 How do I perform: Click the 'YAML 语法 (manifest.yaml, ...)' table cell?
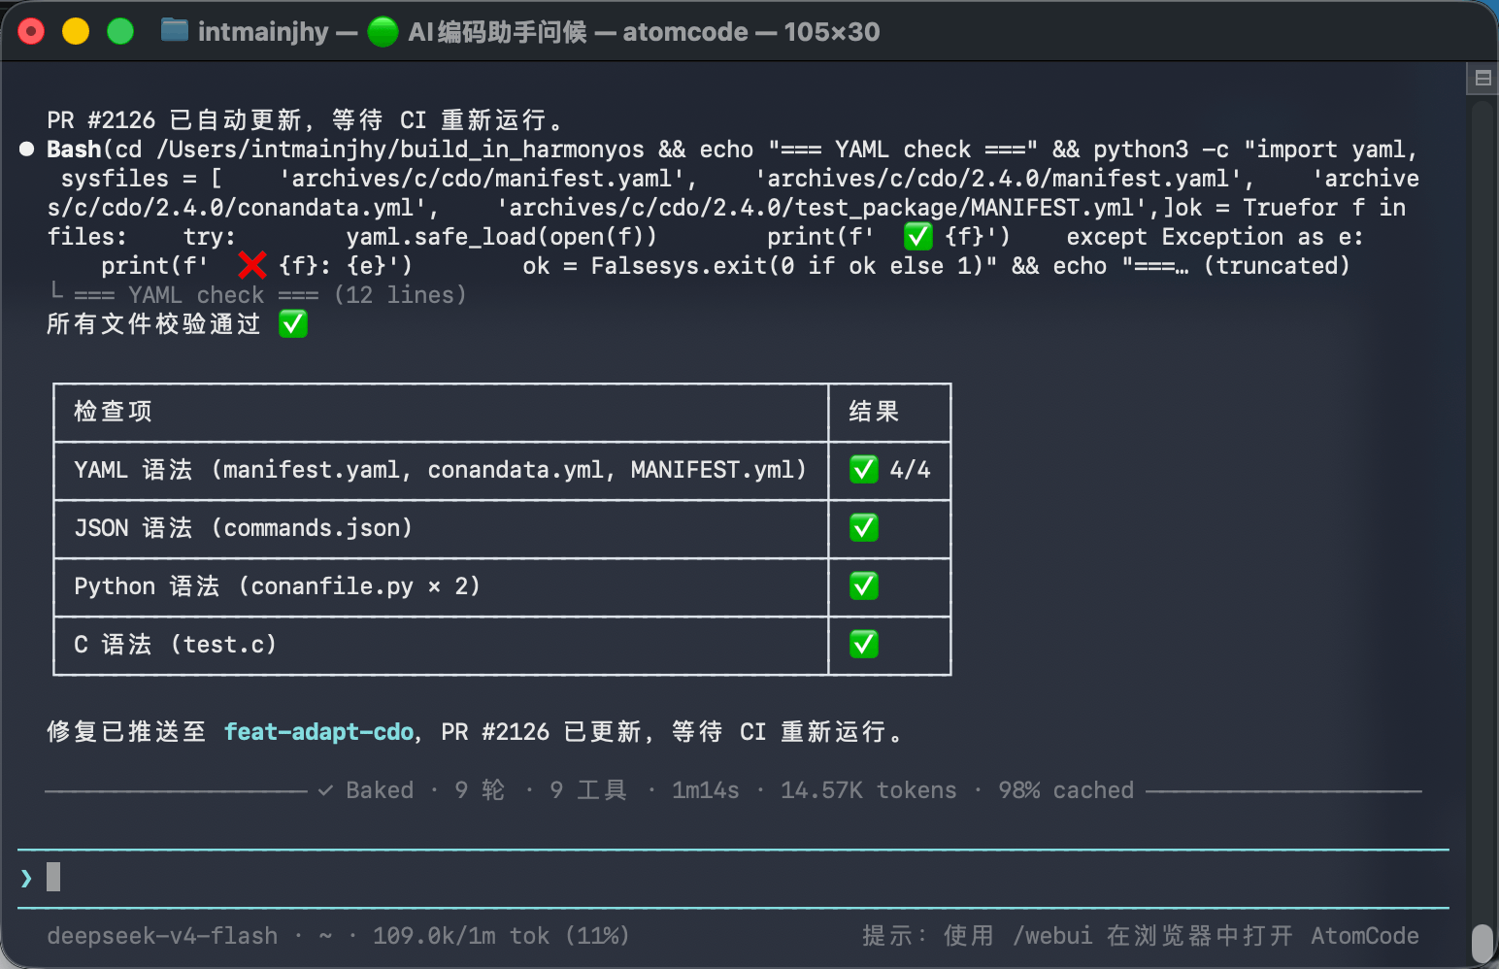(x=441, y=471)
